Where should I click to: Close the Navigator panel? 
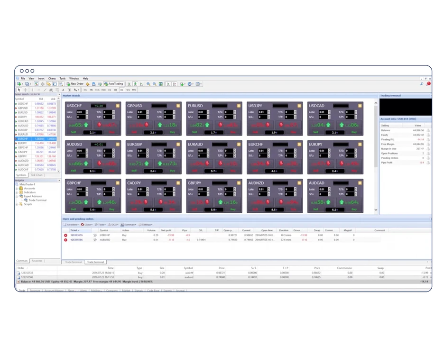coord(59,181)
